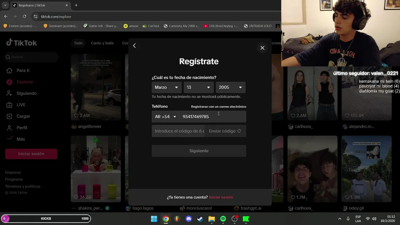Click the phone number field
Image resolution: width=400 pixels, height=225 pixels.
(x=213, y=117)
